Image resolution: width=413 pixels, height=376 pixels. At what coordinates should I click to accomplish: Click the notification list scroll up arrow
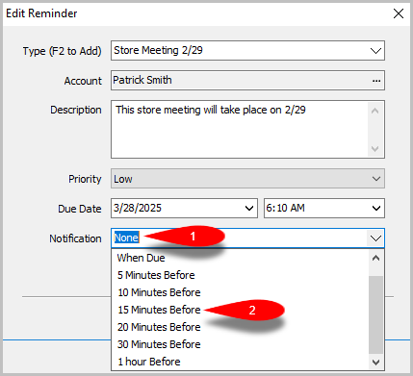(x=375, y=258)
